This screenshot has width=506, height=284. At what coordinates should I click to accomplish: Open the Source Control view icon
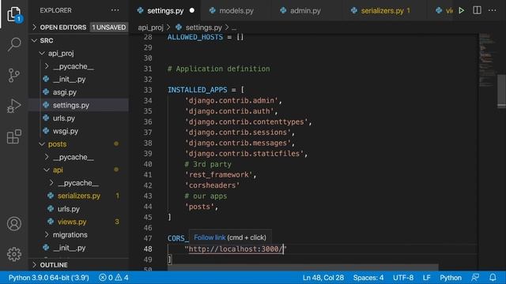(x=14, y=76)
